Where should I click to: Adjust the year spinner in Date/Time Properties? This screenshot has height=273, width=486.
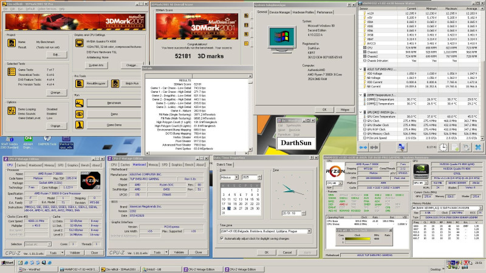259,177
